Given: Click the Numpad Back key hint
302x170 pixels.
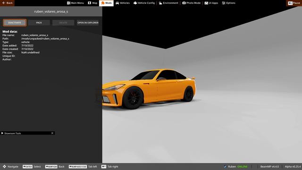Looking at the screenshot, I should pyautogui.click(x=55, y=167).
